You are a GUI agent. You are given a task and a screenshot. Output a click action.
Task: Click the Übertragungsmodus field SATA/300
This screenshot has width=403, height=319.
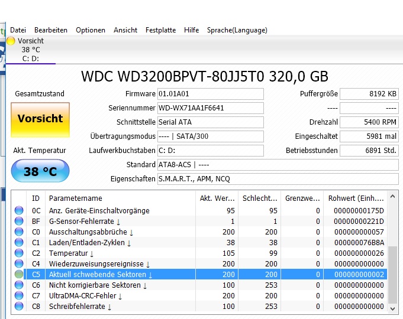coord(211,136)
